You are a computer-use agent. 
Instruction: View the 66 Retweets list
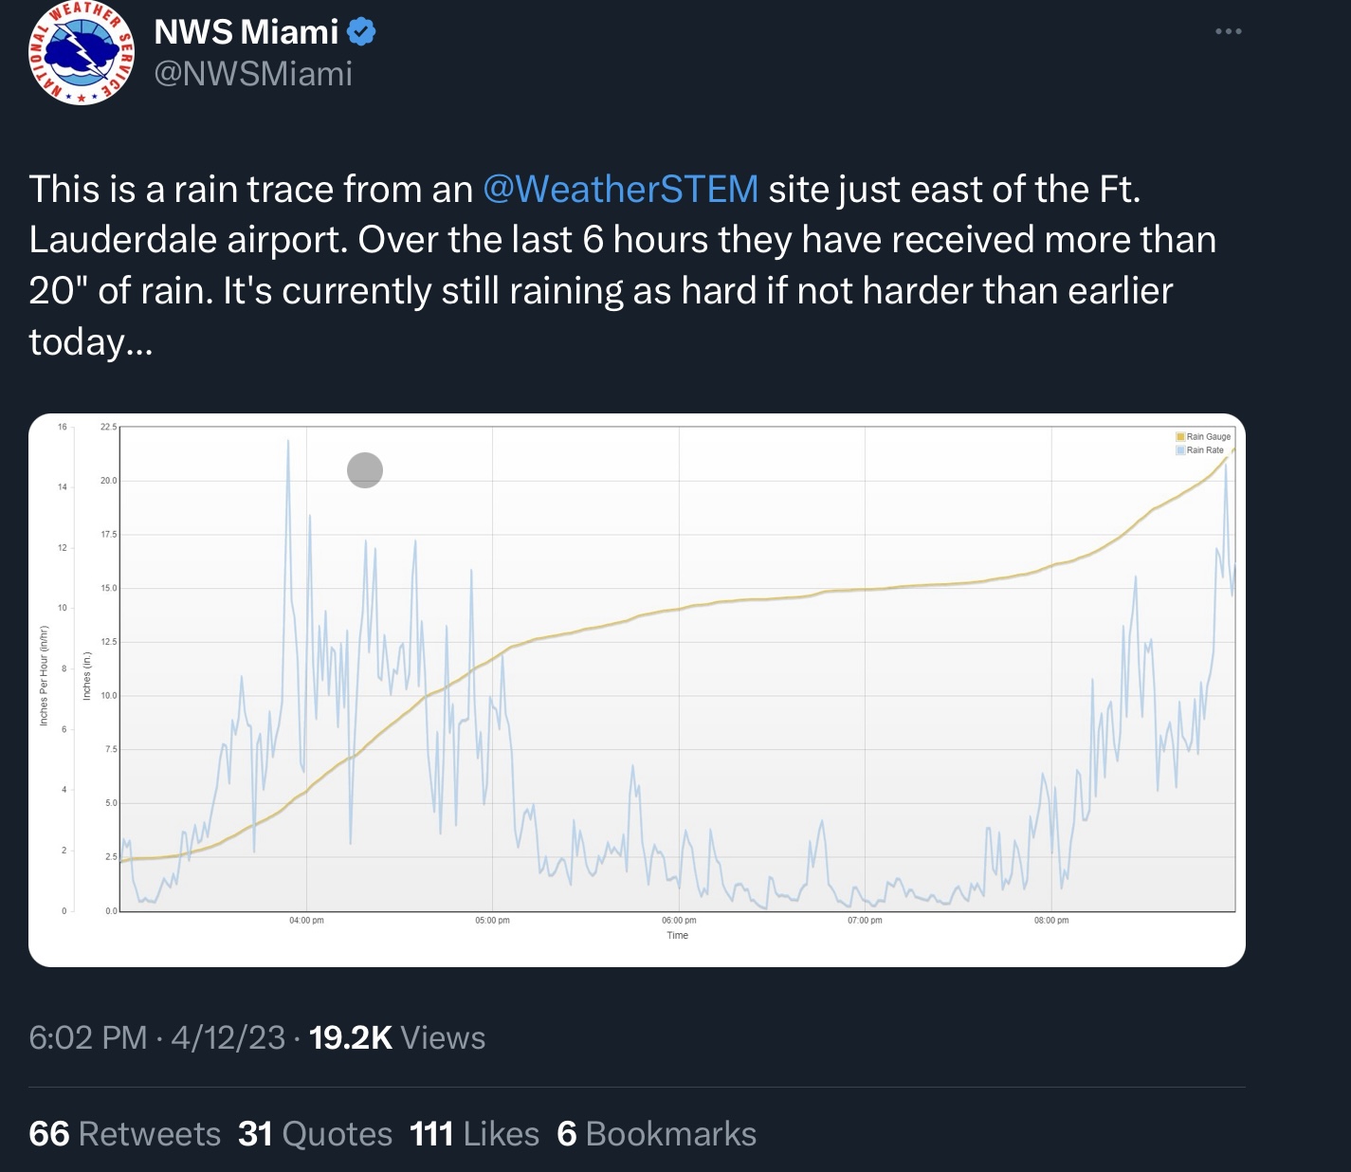pyautogui.click(x=124, y=1134)
